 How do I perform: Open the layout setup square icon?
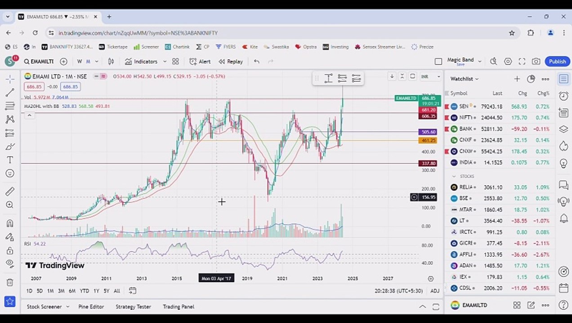coord(438,61)
